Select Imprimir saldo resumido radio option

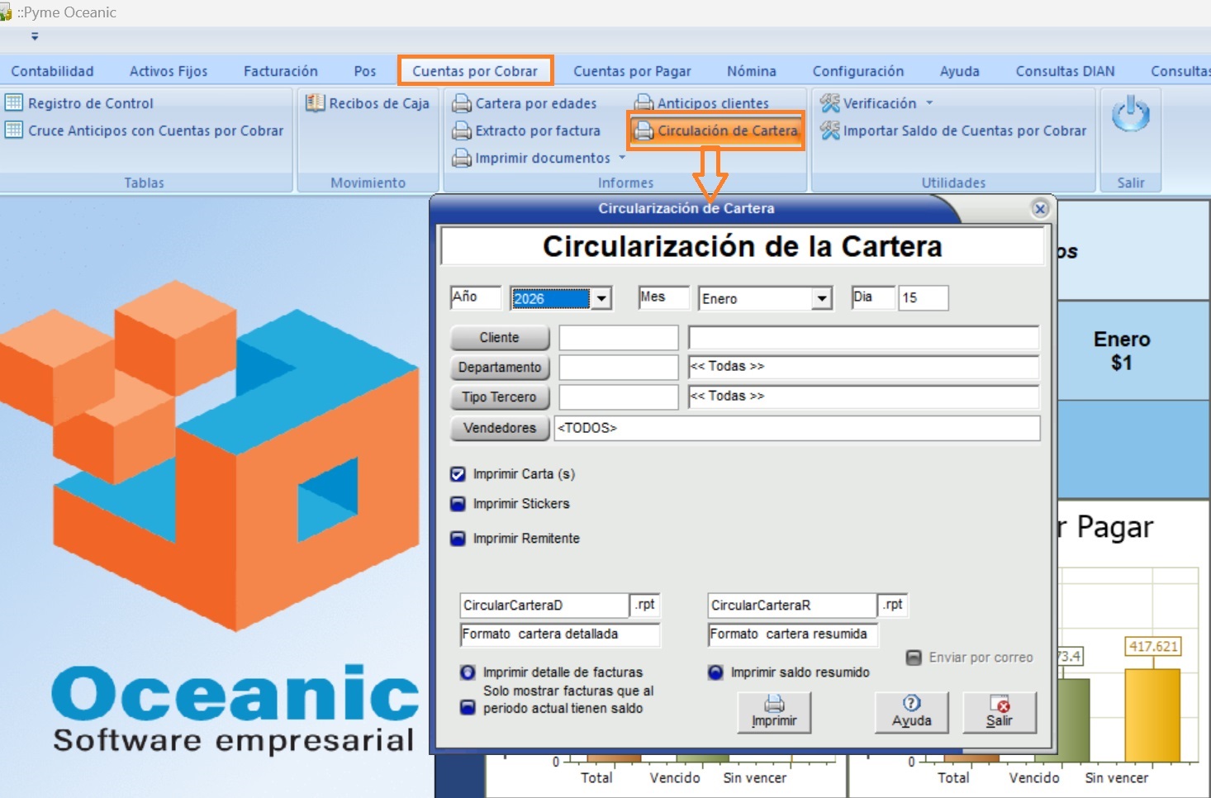(x=715, y=672)
